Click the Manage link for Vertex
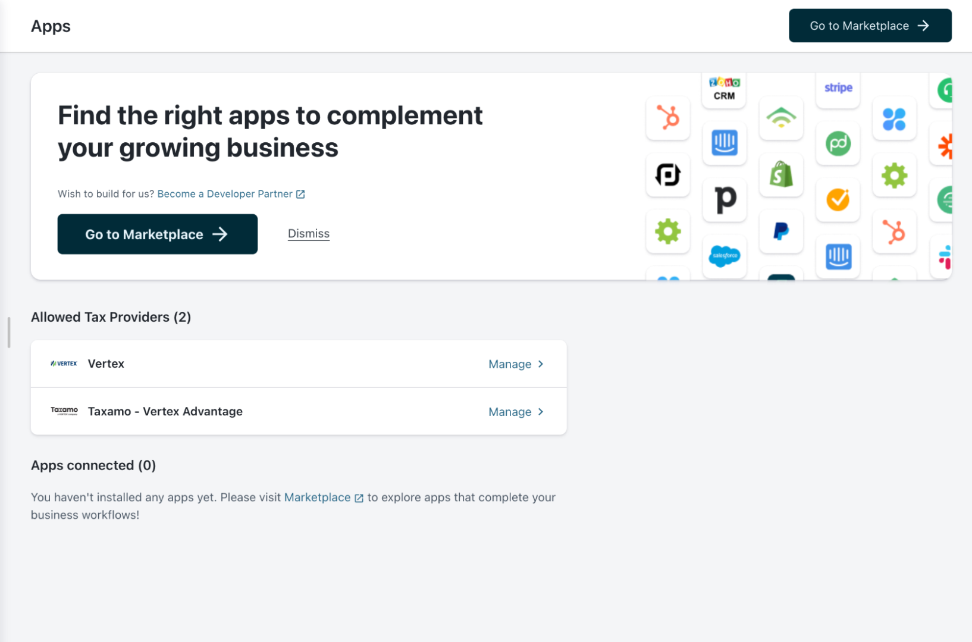 [509, 364]
